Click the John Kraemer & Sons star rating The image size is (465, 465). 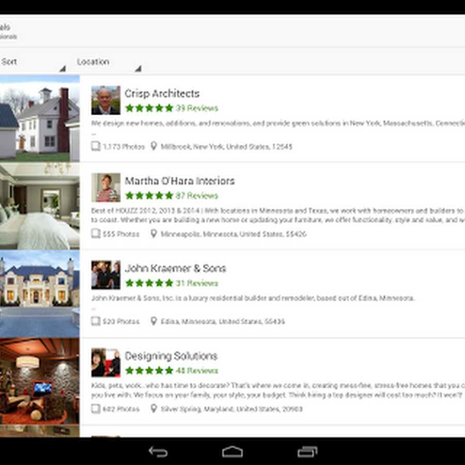pos(149,283)
